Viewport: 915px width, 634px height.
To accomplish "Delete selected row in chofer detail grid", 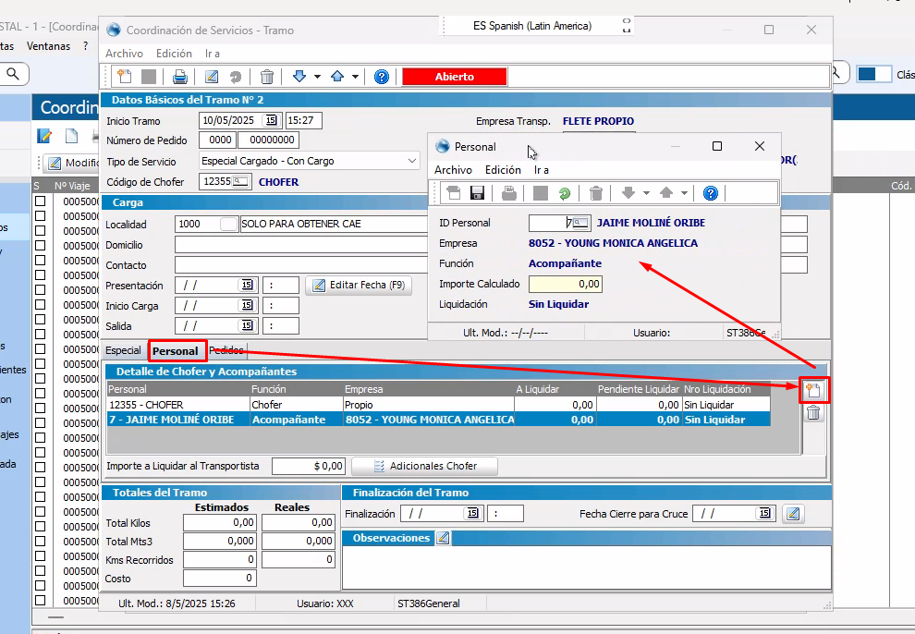I will click(x=813, y=413).
